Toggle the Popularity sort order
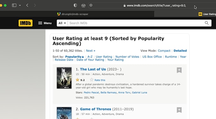 pyautogui.click(x=75, y=57)
